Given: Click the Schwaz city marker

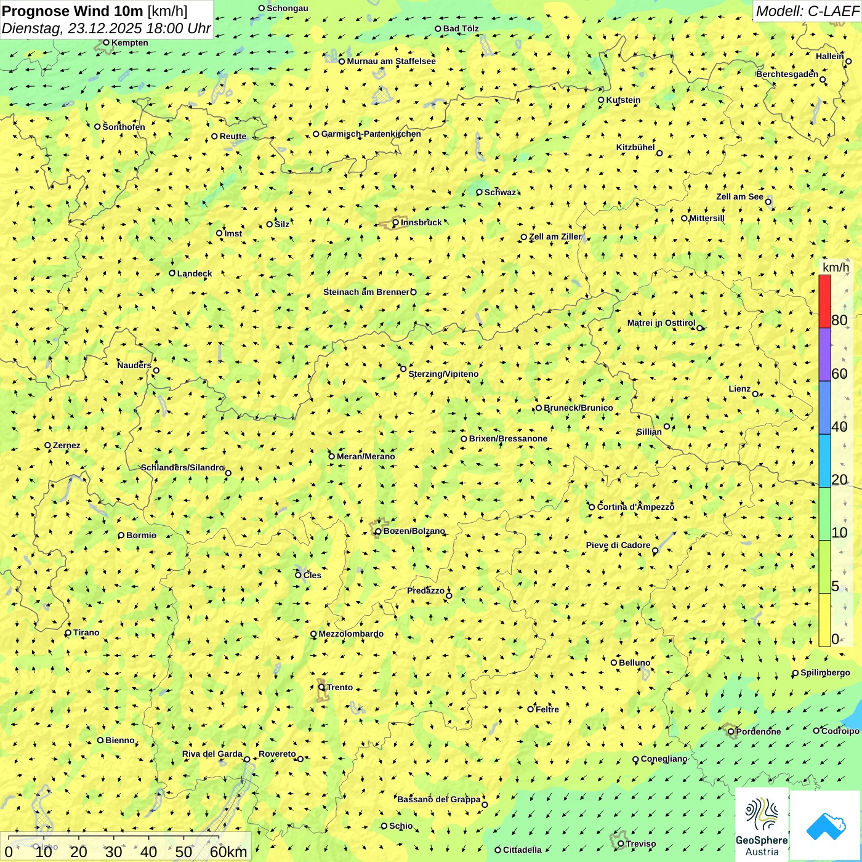Looking at the screenshot, I should pos(479,192).
